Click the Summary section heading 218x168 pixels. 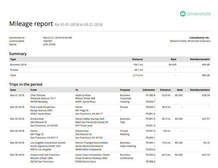tap(18, 54)
